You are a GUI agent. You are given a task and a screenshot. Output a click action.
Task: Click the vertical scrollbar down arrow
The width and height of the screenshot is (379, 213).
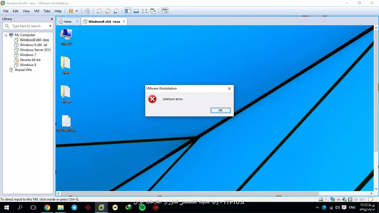click(376, 189)
